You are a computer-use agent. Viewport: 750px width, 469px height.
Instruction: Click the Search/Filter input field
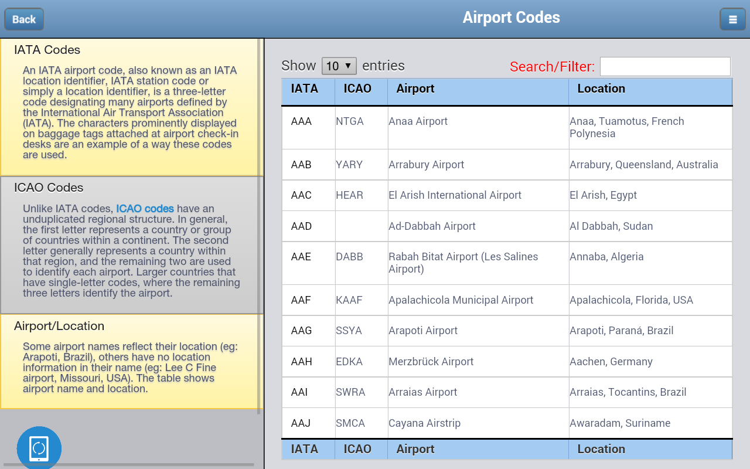(x=665, y=66)
